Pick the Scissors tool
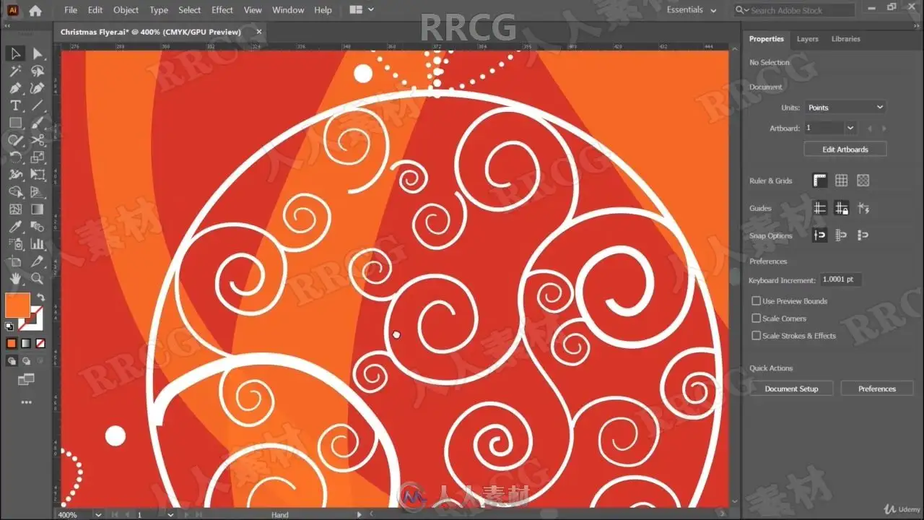Viewport: 924px width, 520px height. pos(38,140)
